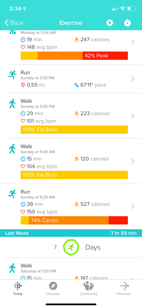The width and height of the screenshot is (142, 308).
Task: Tap the walking icon for Saturday 1:30 PM walk
Action: (12, 268)
